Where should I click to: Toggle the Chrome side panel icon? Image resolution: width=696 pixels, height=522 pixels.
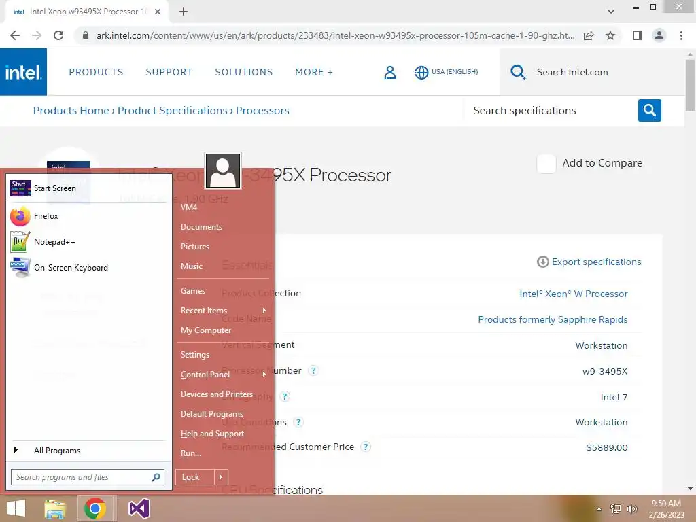point(638,35)
